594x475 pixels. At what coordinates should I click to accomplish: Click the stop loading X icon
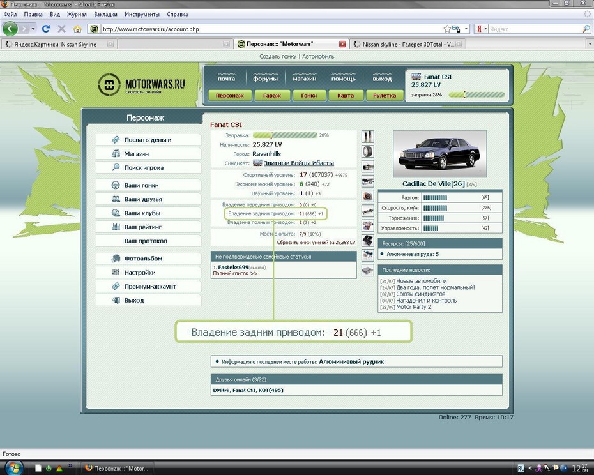62,29
